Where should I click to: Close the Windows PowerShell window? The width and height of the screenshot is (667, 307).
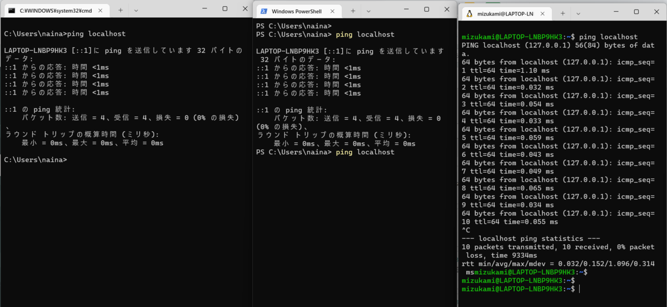(446, 9)
